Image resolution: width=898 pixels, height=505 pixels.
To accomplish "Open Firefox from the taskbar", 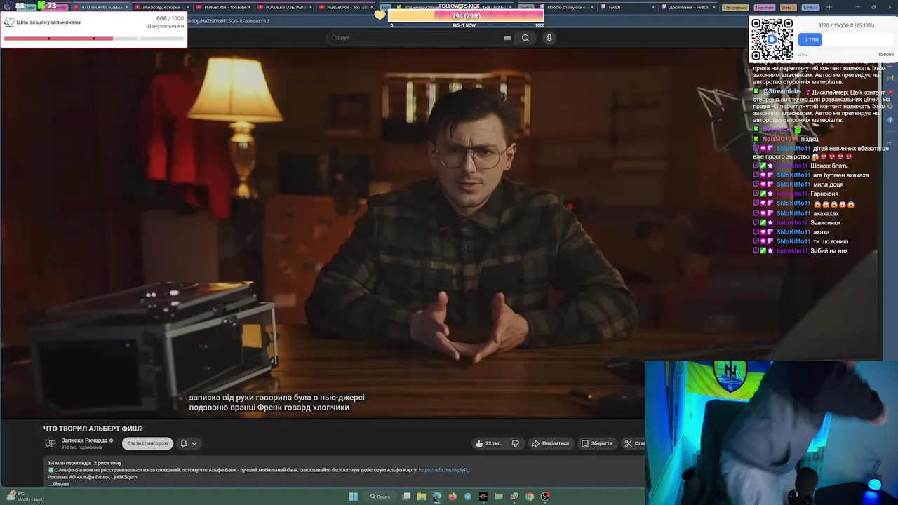I will click(453, 497).
